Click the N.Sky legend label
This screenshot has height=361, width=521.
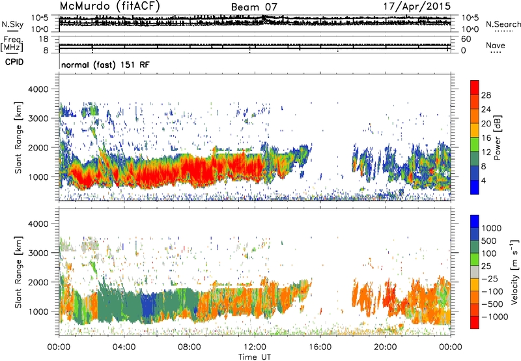(x=12, y=24)
